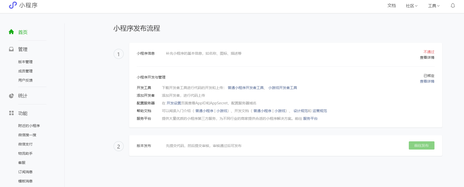This screenshot has width=464, height=187.
Task: Click the 功能 section header in sidebar
Action: pyautogui.click(x=23, y=113)
